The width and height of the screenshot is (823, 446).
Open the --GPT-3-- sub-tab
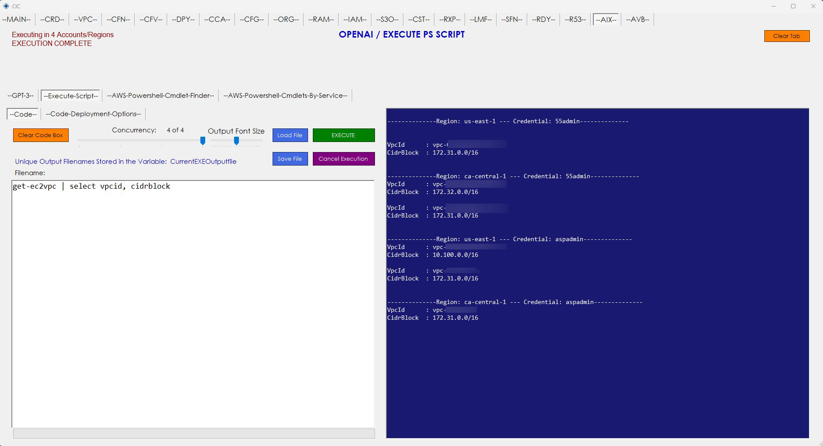pyautogui.click(x=21, y=96)
